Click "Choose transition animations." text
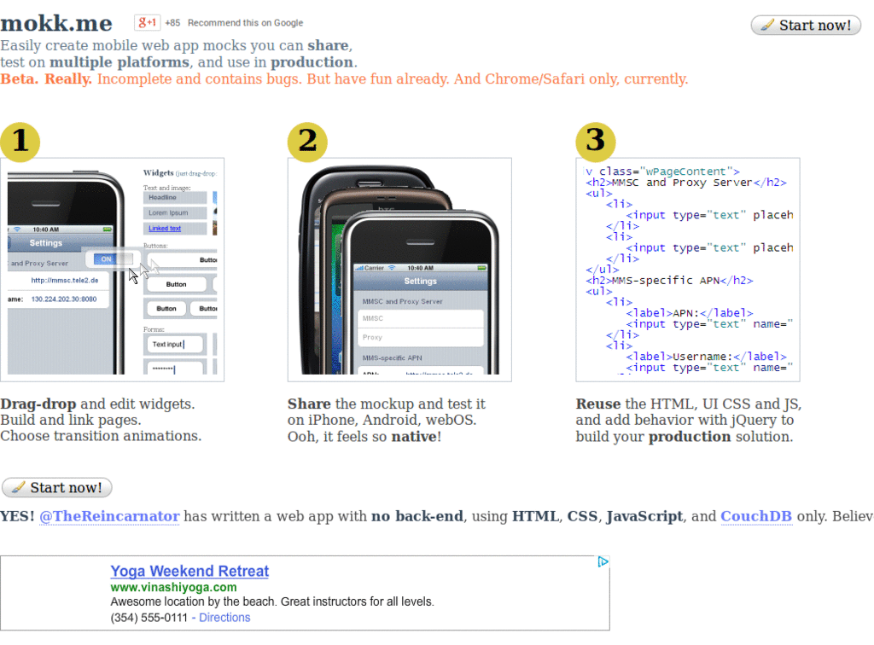 [101, 436]
